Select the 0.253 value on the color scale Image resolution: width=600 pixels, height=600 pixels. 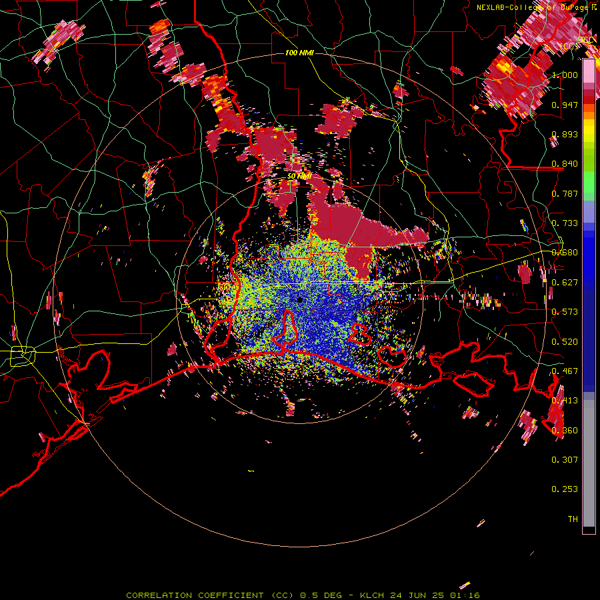pos(565,489)
